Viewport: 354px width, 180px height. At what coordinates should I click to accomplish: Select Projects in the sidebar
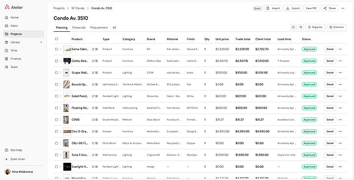coord(24,34)
